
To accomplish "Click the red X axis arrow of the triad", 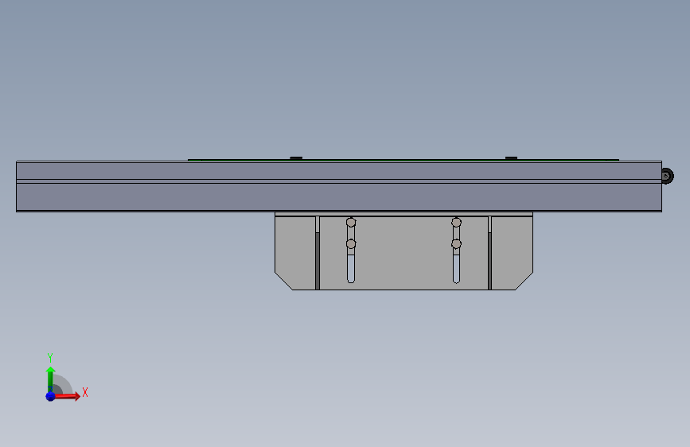I will click(x=66, y=396).
